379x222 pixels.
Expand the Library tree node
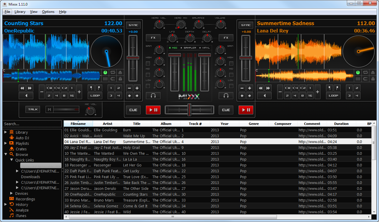6,132
